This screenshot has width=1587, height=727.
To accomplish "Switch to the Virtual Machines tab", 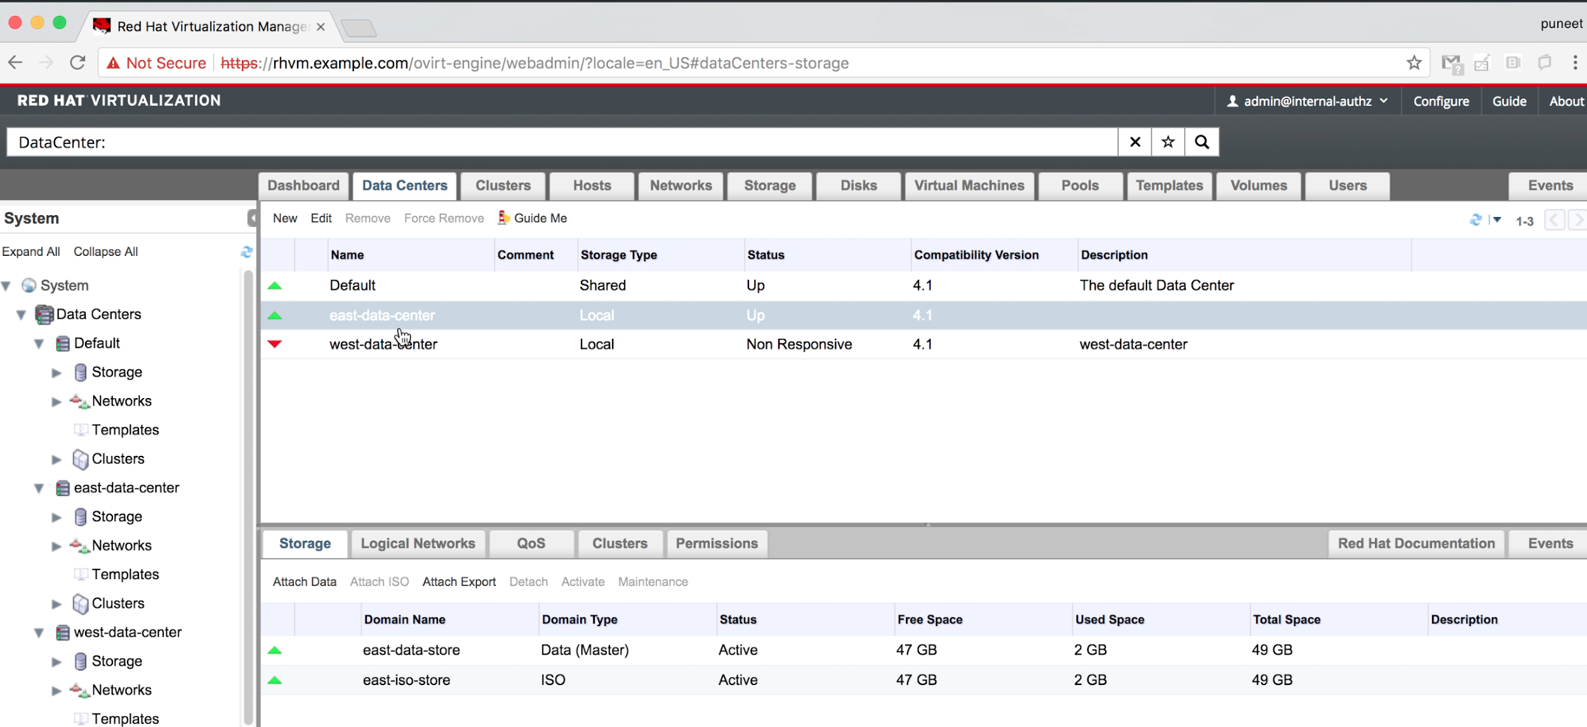I will tap(969, 185).
